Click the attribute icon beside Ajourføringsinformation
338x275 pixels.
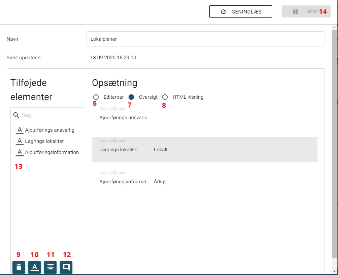point(20,152)
